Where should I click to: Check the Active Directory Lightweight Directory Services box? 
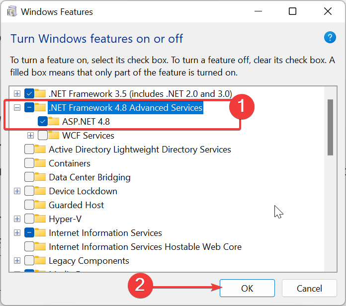point(29,150)
